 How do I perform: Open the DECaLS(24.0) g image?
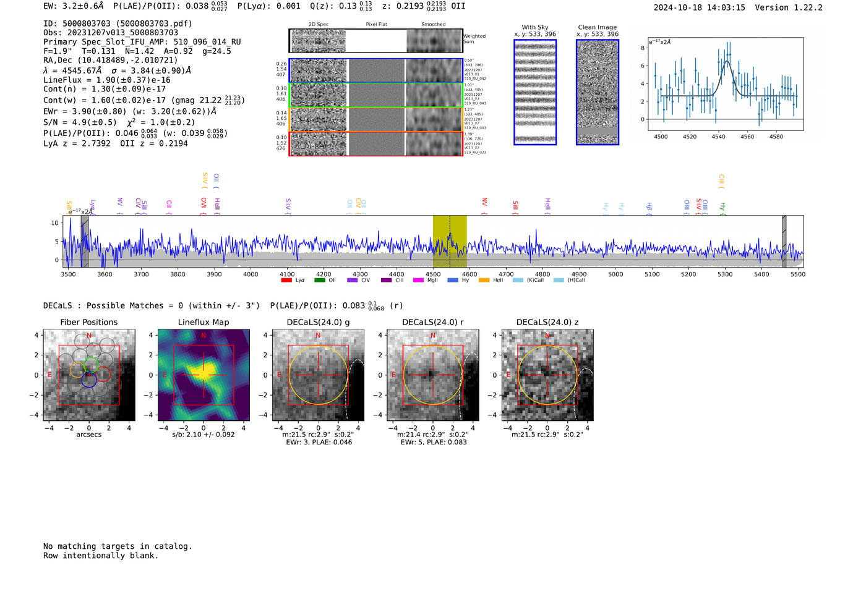tap(319, 375)
